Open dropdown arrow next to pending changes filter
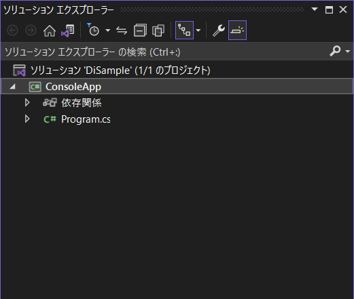 pyautogui.click(x=108, y=31)
